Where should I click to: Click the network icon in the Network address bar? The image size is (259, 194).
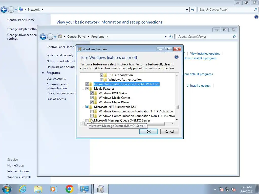point(21,9)
